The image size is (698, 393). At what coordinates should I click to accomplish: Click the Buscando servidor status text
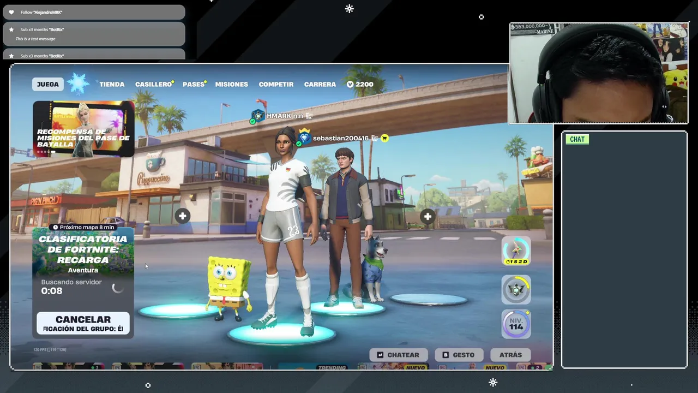(x=71, y=282)
